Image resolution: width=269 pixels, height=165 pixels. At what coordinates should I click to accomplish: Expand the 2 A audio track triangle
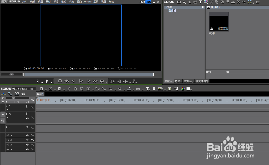point(7,140)
